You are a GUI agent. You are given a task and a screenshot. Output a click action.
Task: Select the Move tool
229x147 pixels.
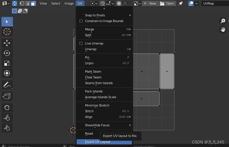tap(7, 43)
